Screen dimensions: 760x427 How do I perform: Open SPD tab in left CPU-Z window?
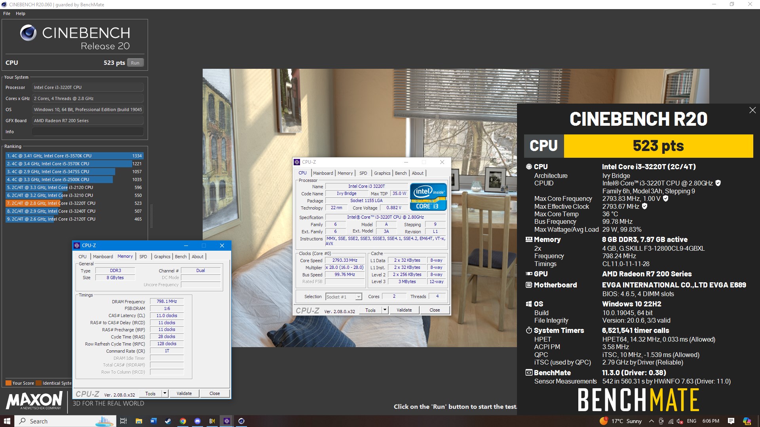[143, 257]
